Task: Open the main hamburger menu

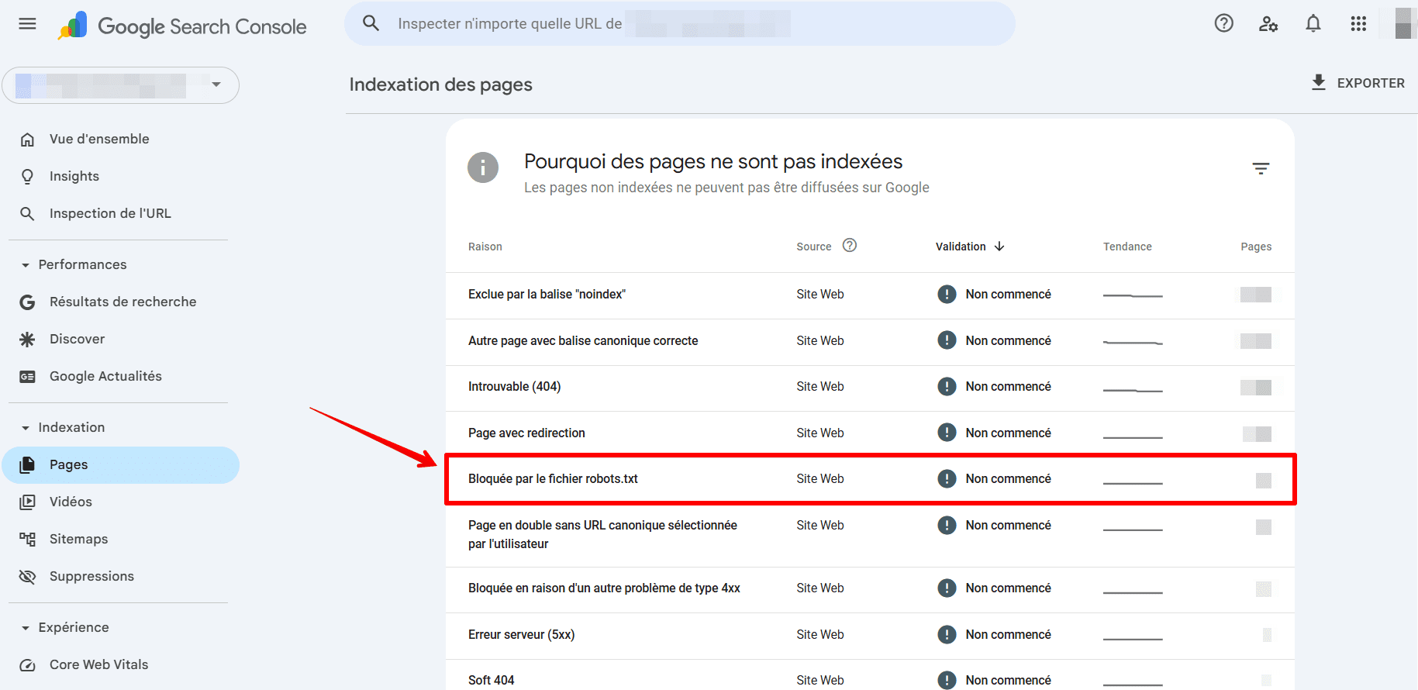Action: [x=27, y=24]
